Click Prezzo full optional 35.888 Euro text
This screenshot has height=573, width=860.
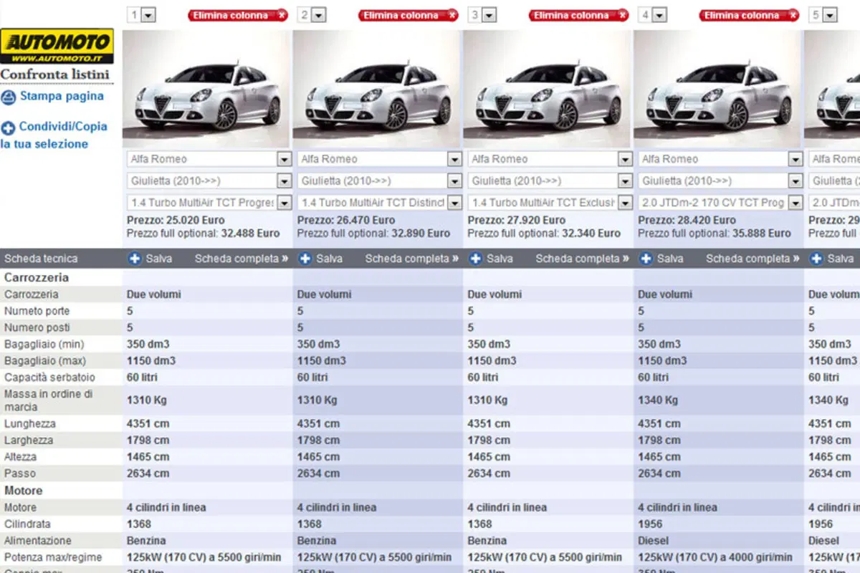pyautogui.click(x=715, y=233)
